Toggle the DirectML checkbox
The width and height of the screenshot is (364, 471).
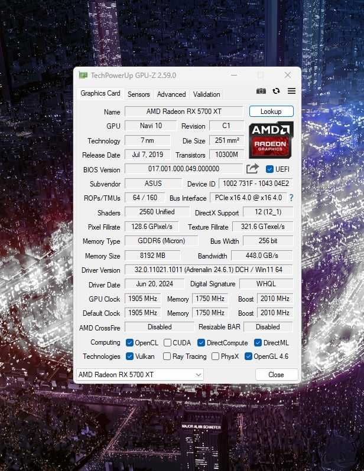tap(258, 343)
